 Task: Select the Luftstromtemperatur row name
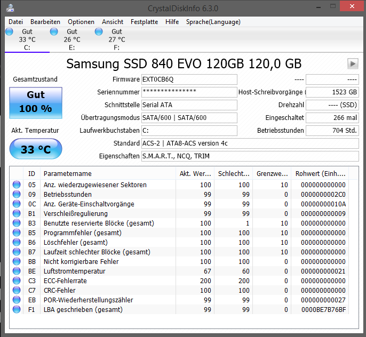75,271
